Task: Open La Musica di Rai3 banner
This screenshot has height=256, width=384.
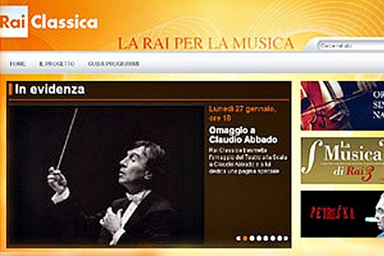Action: (x=342, y=161)
